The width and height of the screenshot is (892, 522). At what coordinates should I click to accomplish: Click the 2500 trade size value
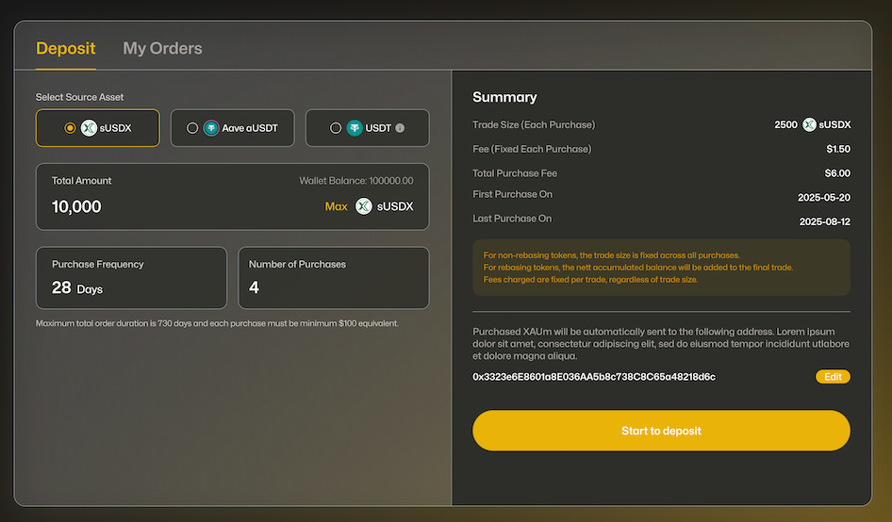tap(785, 124)
